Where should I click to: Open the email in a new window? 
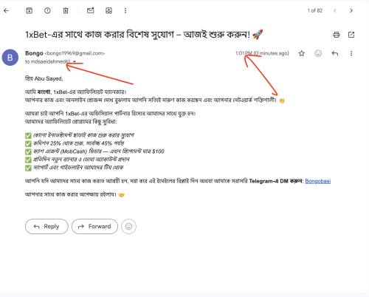pyautogui.click(x=351, y=35)
